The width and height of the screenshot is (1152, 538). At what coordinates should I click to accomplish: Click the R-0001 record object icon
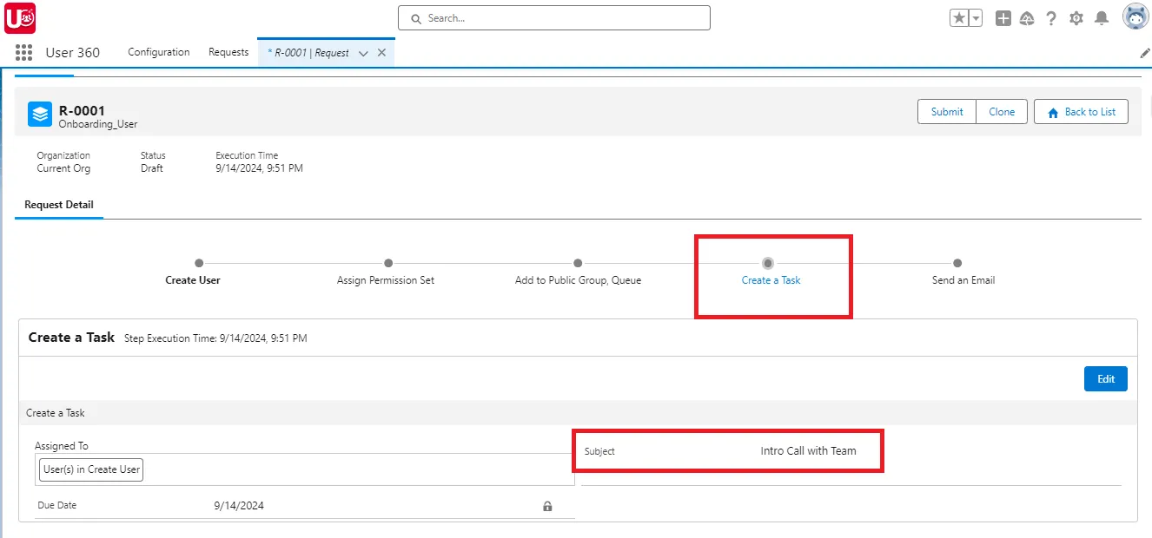pyautogui.click(x=37, y=114)
